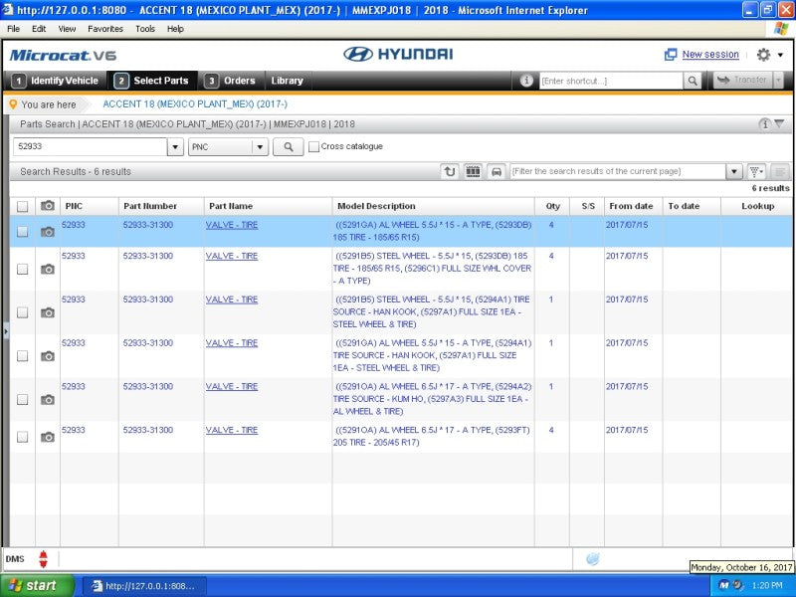Click the refresh results icon

click(x=451, y=171)
